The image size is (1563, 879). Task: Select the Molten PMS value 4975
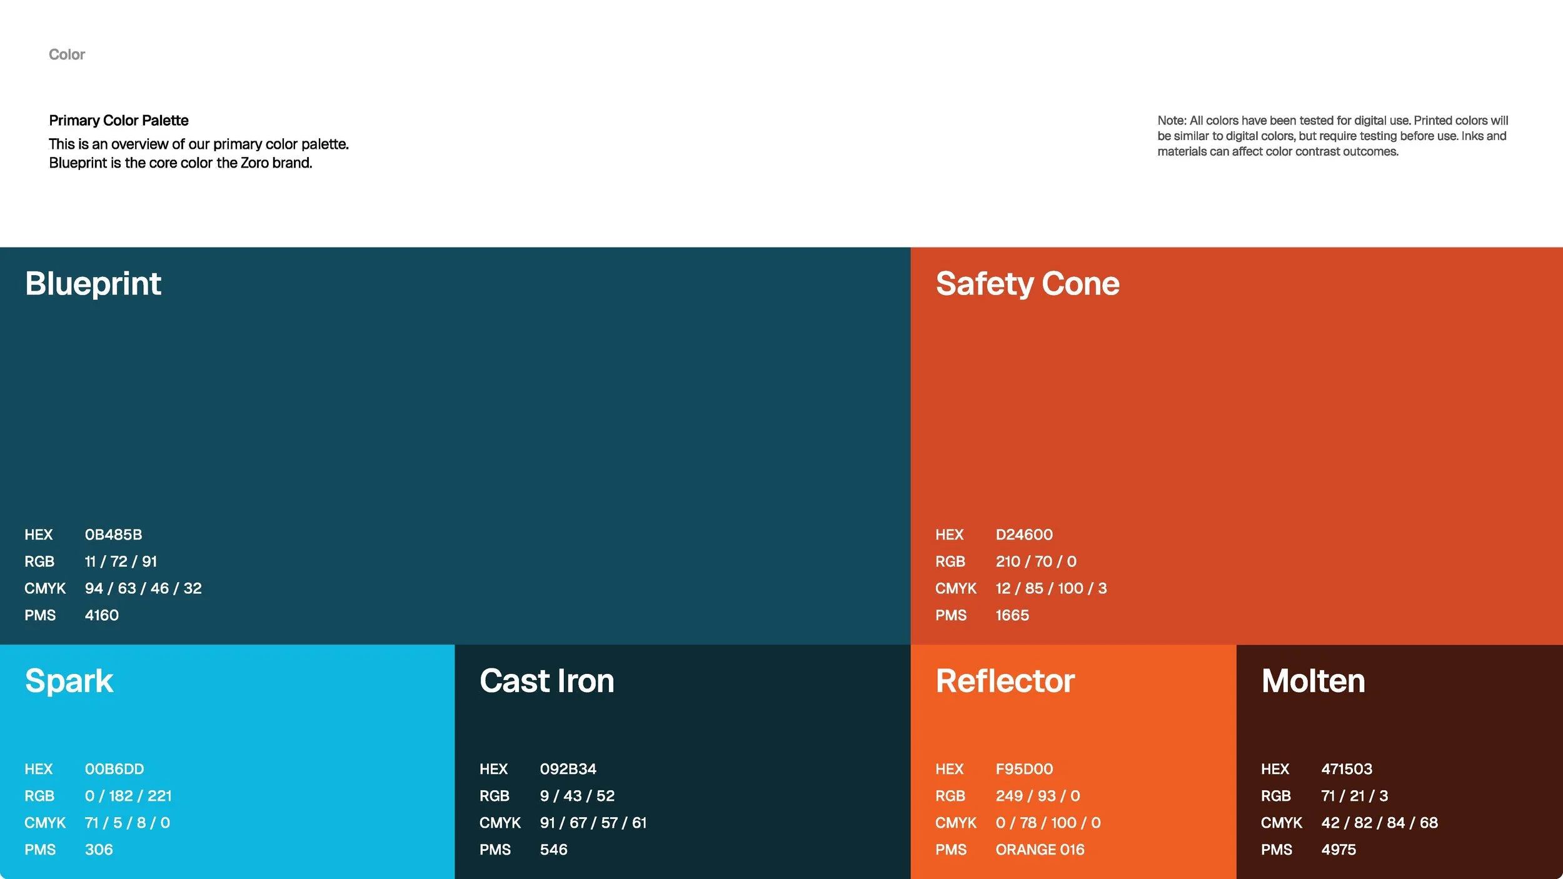tap(1339, 850)
